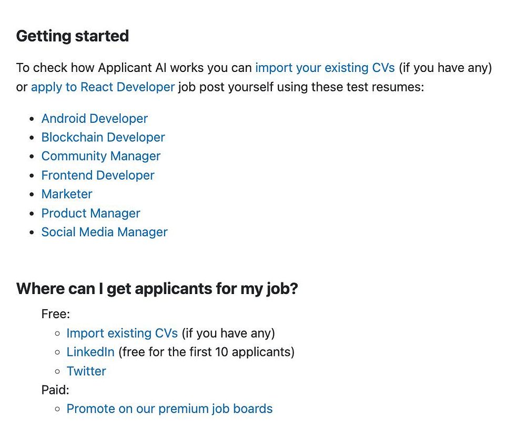Select the Community Manager resume link

tap(101, 156)
